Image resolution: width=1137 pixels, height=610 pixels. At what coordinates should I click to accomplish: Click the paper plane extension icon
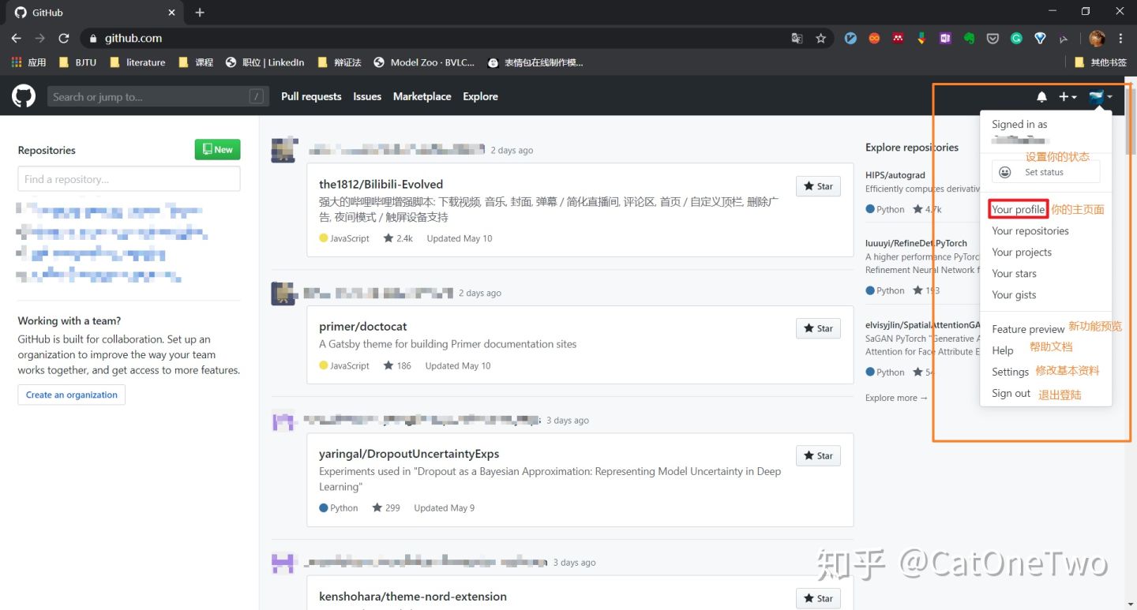[x=1064, y=38]
